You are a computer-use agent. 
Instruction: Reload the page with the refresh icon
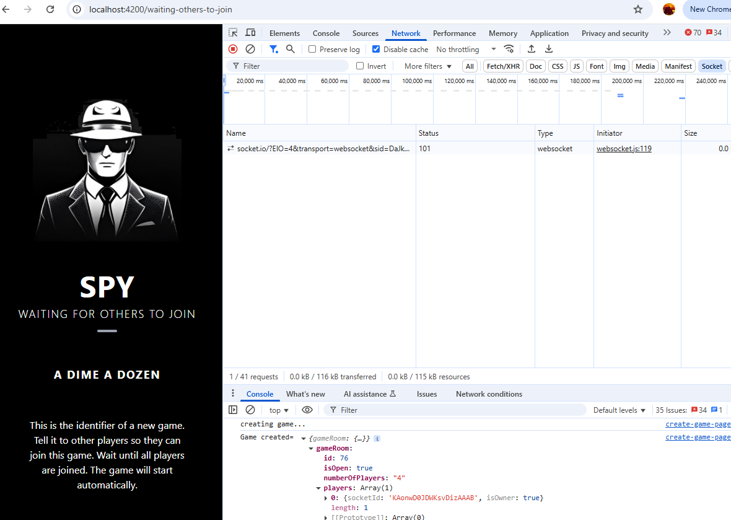click(x=50, y=9)
